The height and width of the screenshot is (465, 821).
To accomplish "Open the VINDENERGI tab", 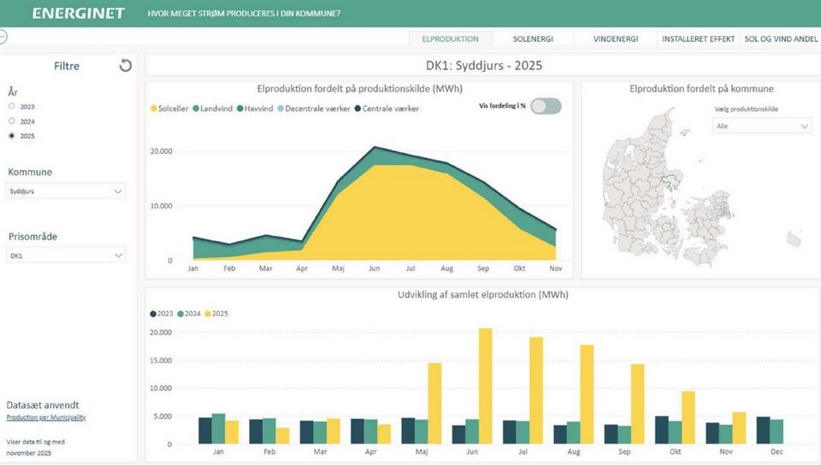I will pos(616,38).
